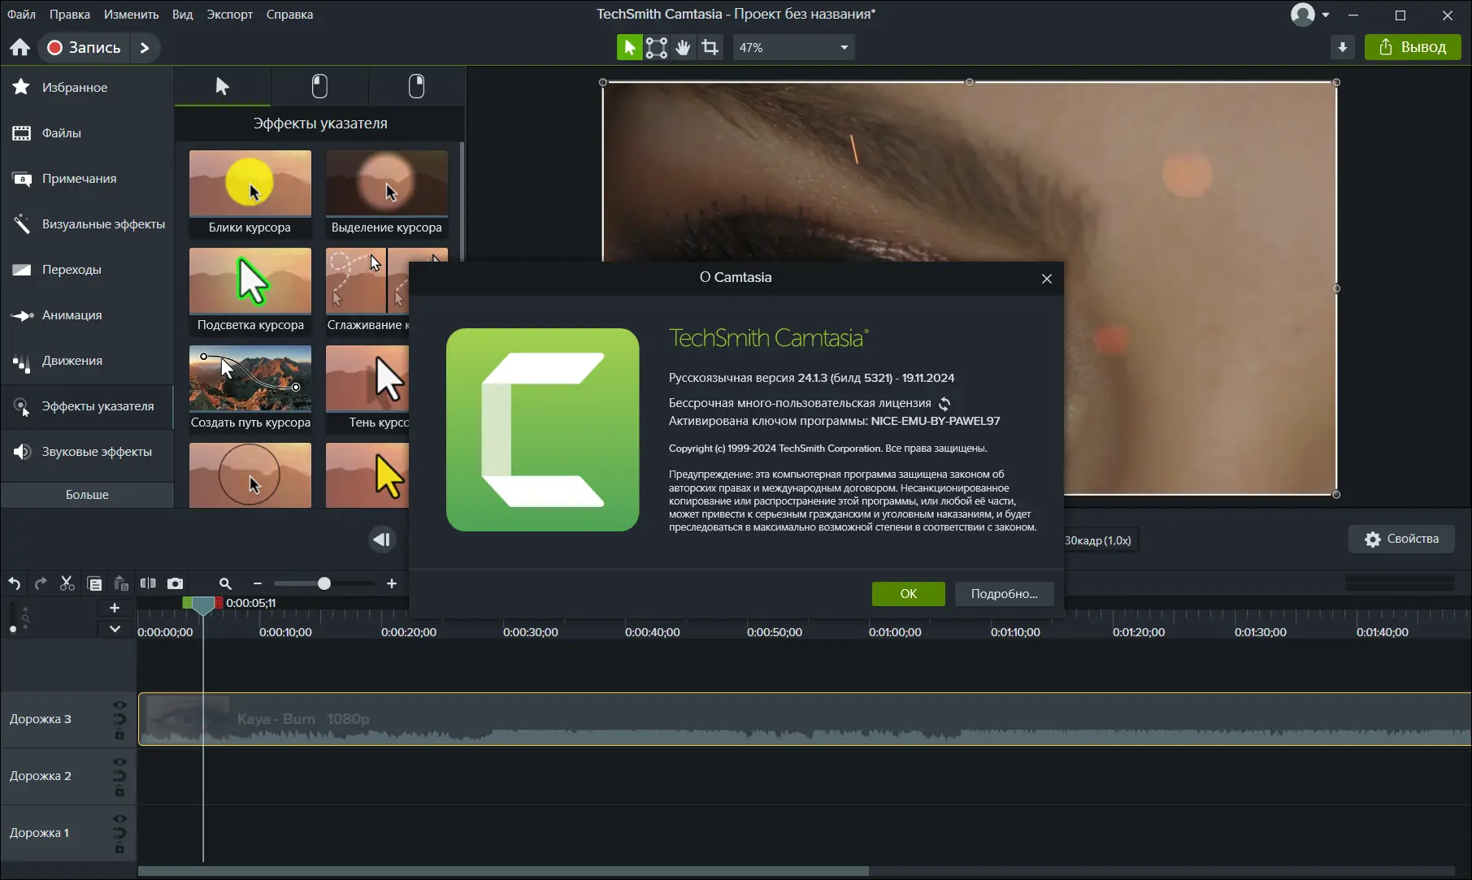The image size is (1472, 880).
Task: Click the track height slider knob
Action: (x=13, y=629)
